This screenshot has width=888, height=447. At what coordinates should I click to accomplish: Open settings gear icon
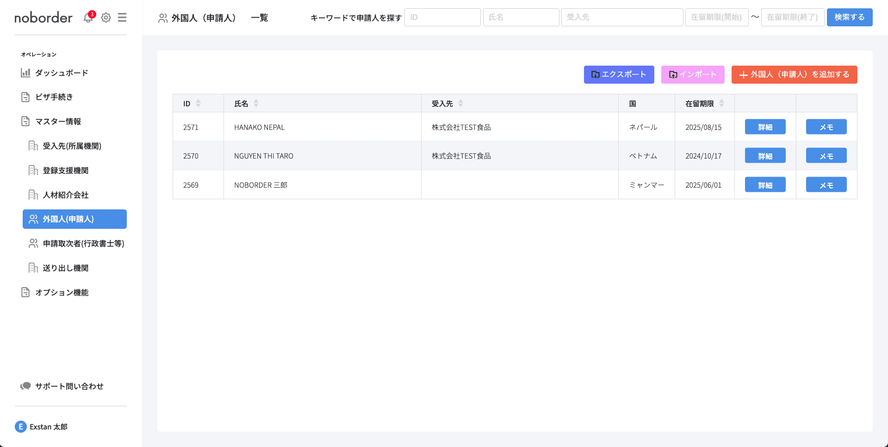[x=106, y=18]
